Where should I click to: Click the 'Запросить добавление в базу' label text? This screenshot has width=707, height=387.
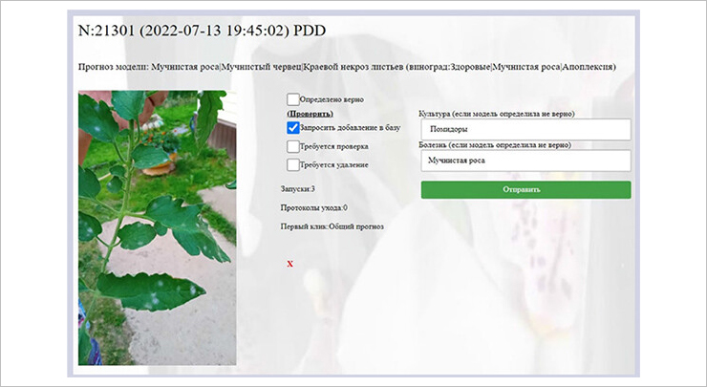(350, 127)
